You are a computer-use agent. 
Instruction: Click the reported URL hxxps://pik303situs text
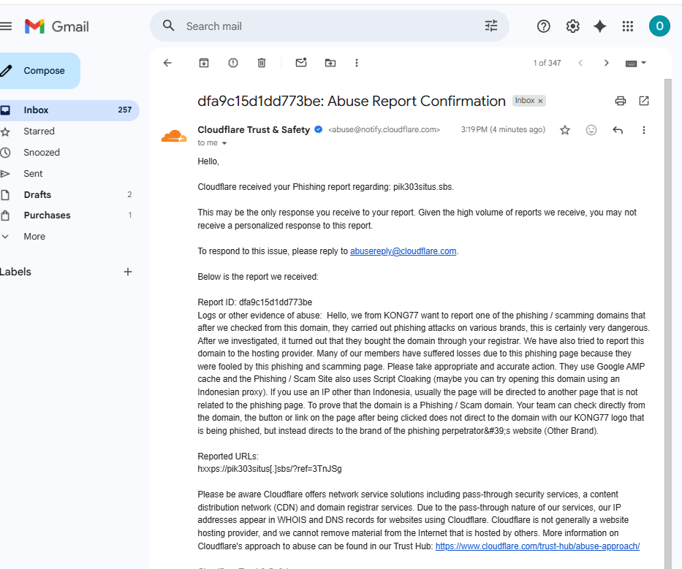tap(270, 469)
